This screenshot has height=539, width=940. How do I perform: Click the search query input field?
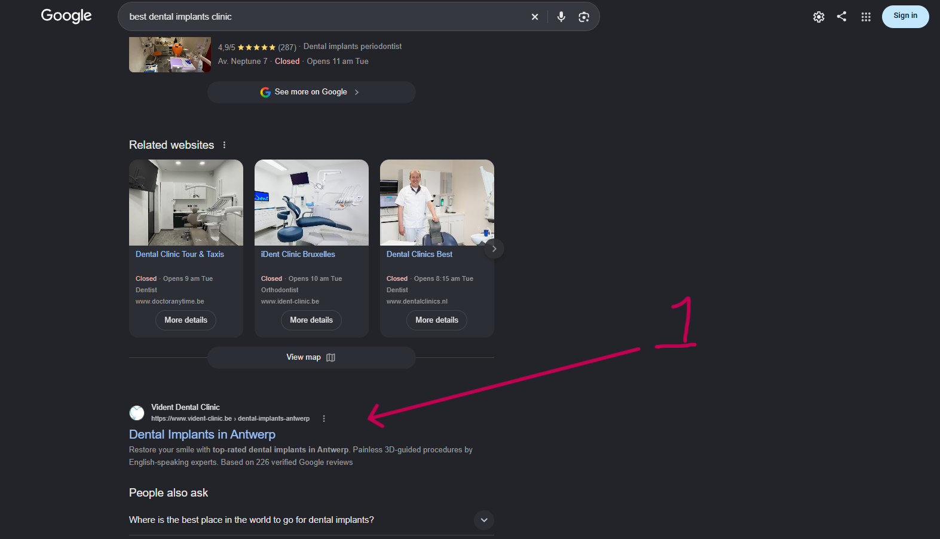coord(326,17)
